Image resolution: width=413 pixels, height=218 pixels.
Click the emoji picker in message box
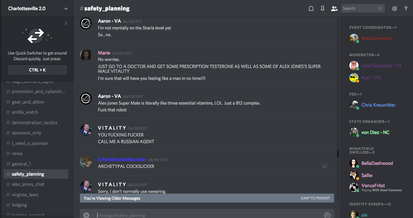[x=327, y=215]
